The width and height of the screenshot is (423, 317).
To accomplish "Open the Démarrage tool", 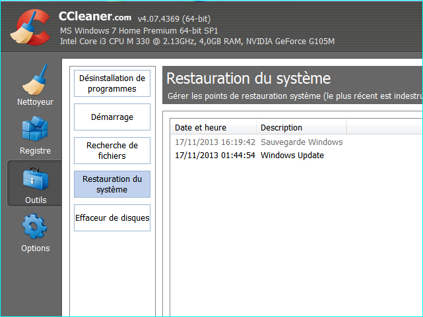I will coord(112,117).
